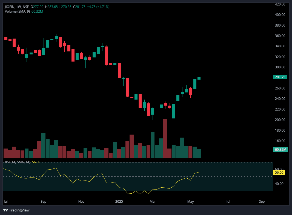Click the TradingView logo
The image size is (292, 215).
(x=16, y=210)
